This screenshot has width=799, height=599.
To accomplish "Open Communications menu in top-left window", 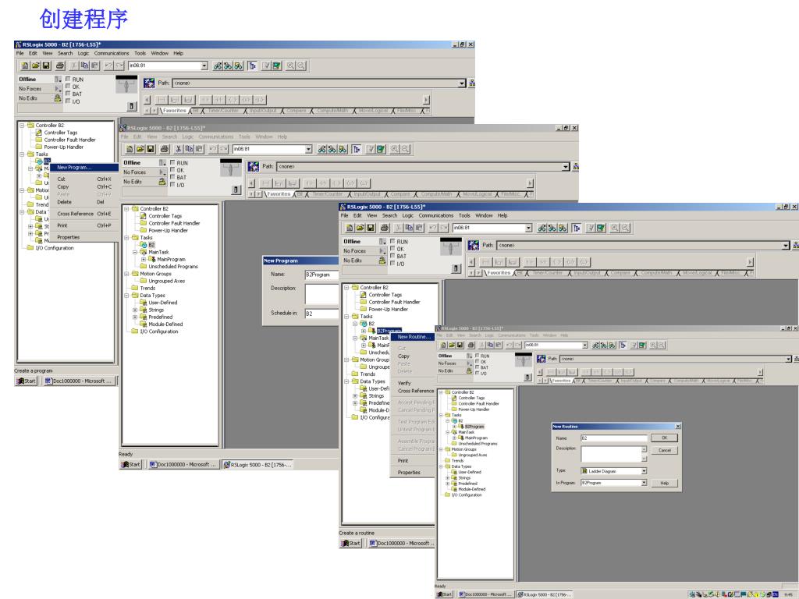I will pyautogui.click(x=112, y=53).
